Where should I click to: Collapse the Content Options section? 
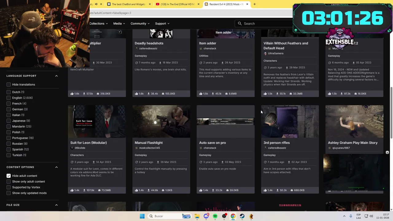56,167
